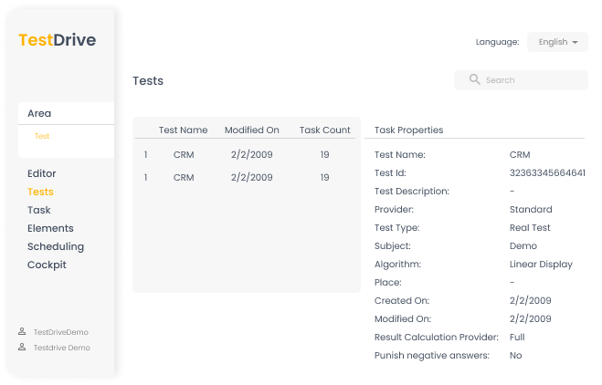This screenshot has height=385, width=602.
Task: Open the Elements menu item
Action: 50,228
